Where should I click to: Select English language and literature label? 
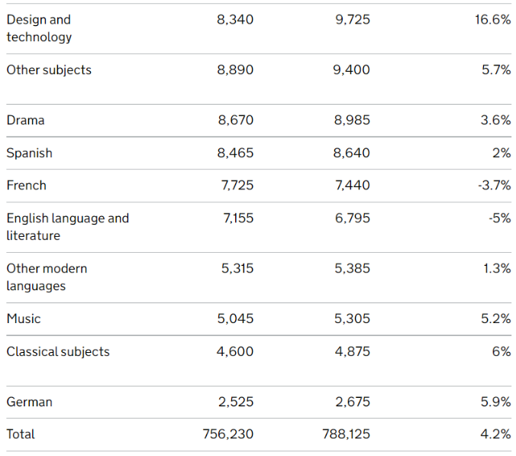[67, 227]
